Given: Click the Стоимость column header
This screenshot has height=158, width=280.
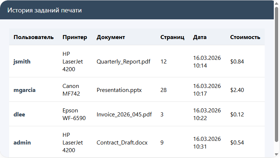Looking at the screenshot, I should pos(245,37).
